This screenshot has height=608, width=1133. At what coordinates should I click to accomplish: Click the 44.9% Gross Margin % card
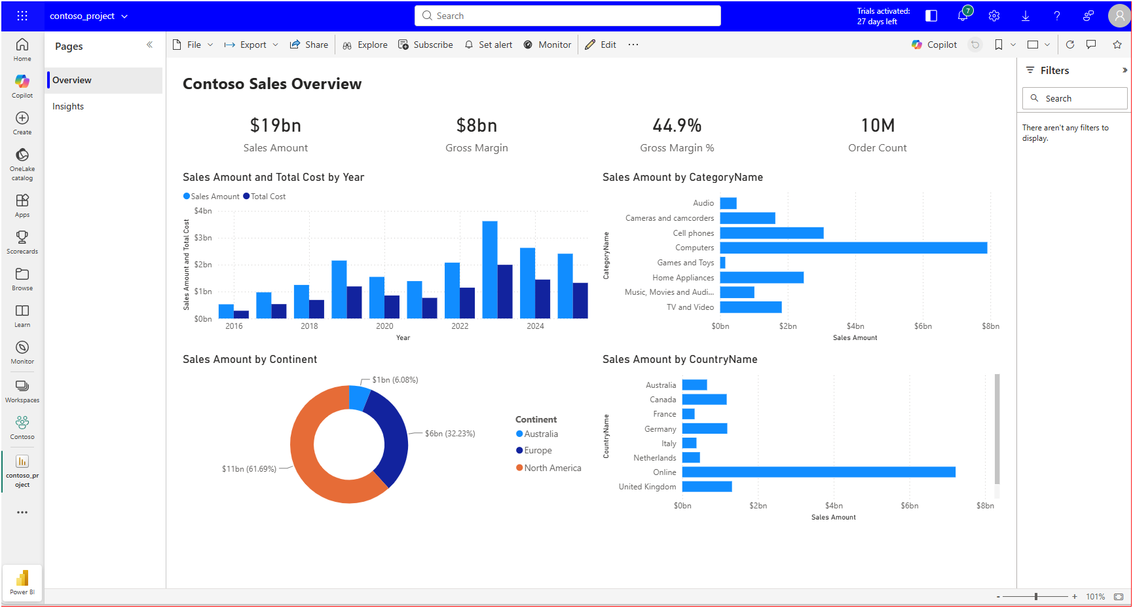pyautogui.click(x=677, y=135)
